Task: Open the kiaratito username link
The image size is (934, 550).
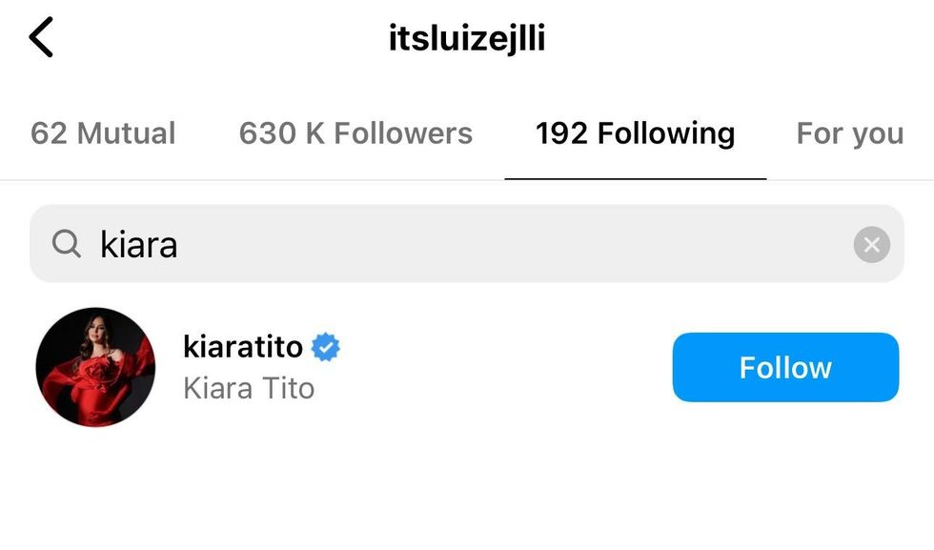Action: point(243,347)
